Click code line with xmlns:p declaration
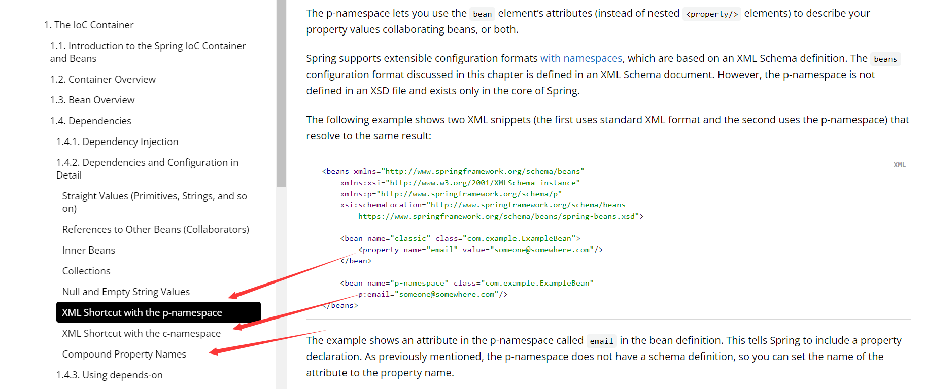The width and height of the screenshot is (925, 389). pyautogui.click(x=451, y=194)
